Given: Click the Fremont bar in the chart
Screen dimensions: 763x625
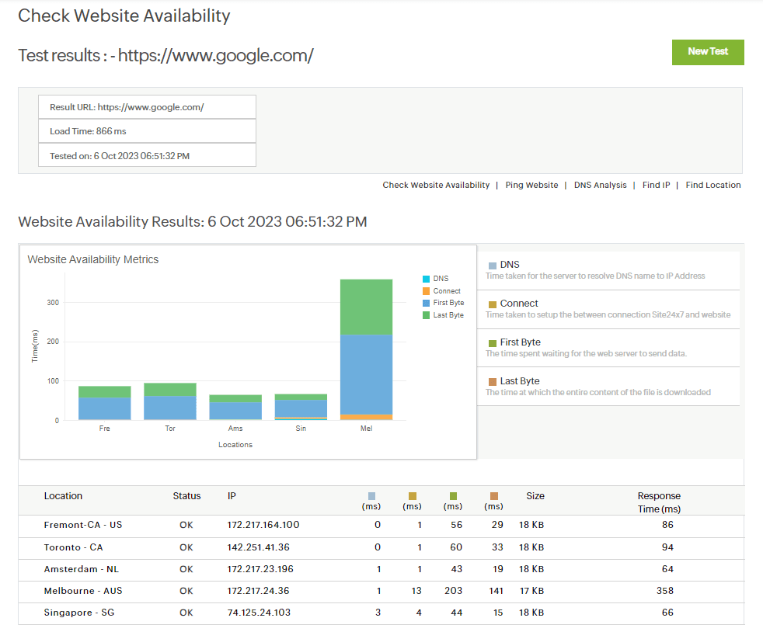Looking at the screenshot, I should [105, 403].
